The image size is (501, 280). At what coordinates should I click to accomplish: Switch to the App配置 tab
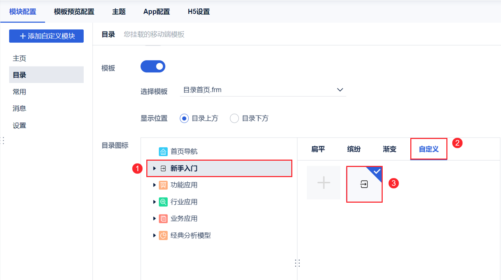(156, 12)
